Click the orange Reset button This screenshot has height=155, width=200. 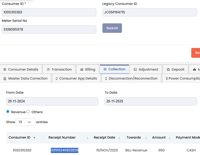(x=196, y=53)
